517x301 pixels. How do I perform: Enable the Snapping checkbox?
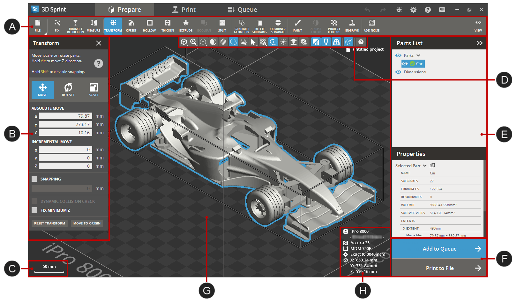(x=34, y=179)
